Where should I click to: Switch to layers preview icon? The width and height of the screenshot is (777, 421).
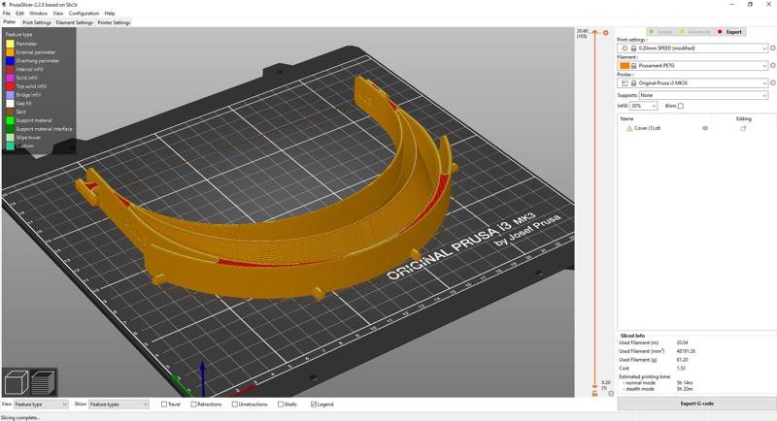(43, 382)
